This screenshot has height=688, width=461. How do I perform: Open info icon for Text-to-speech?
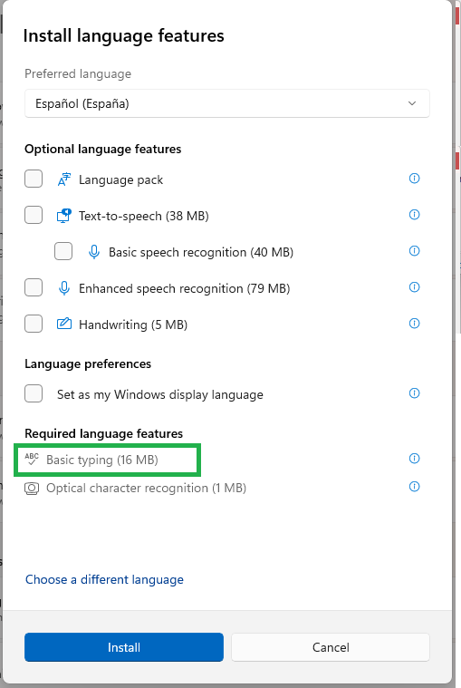tap(414, 215)
